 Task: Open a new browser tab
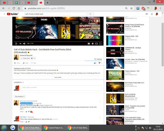click(48, 3)
